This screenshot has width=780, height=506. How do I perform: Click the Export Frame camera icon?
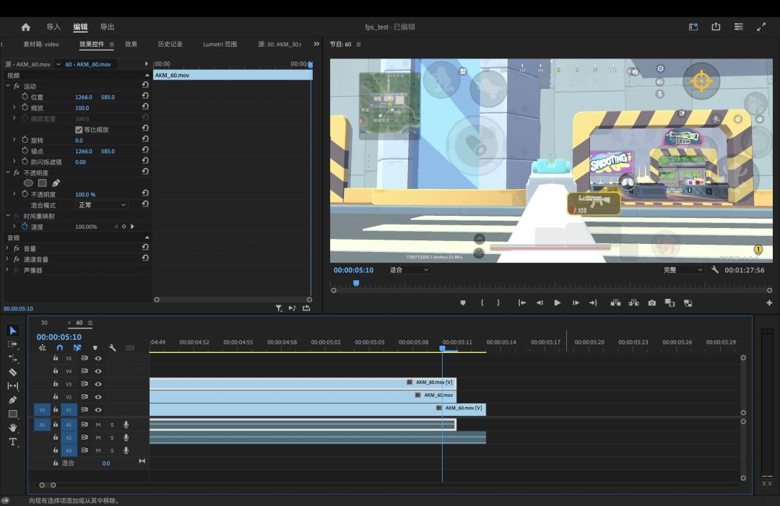(651, 303)
